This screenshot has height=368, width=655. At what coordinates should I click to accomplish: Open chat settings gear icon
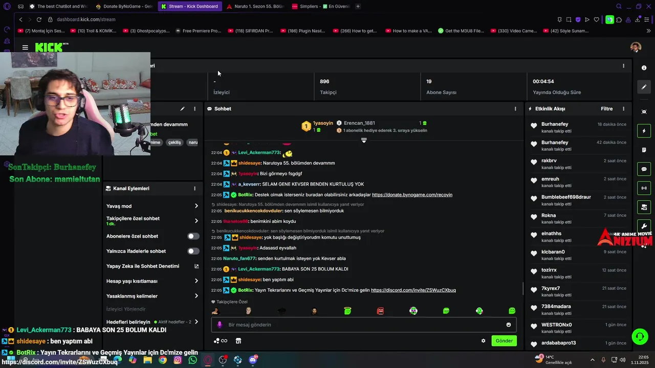(x=483, y=341)
